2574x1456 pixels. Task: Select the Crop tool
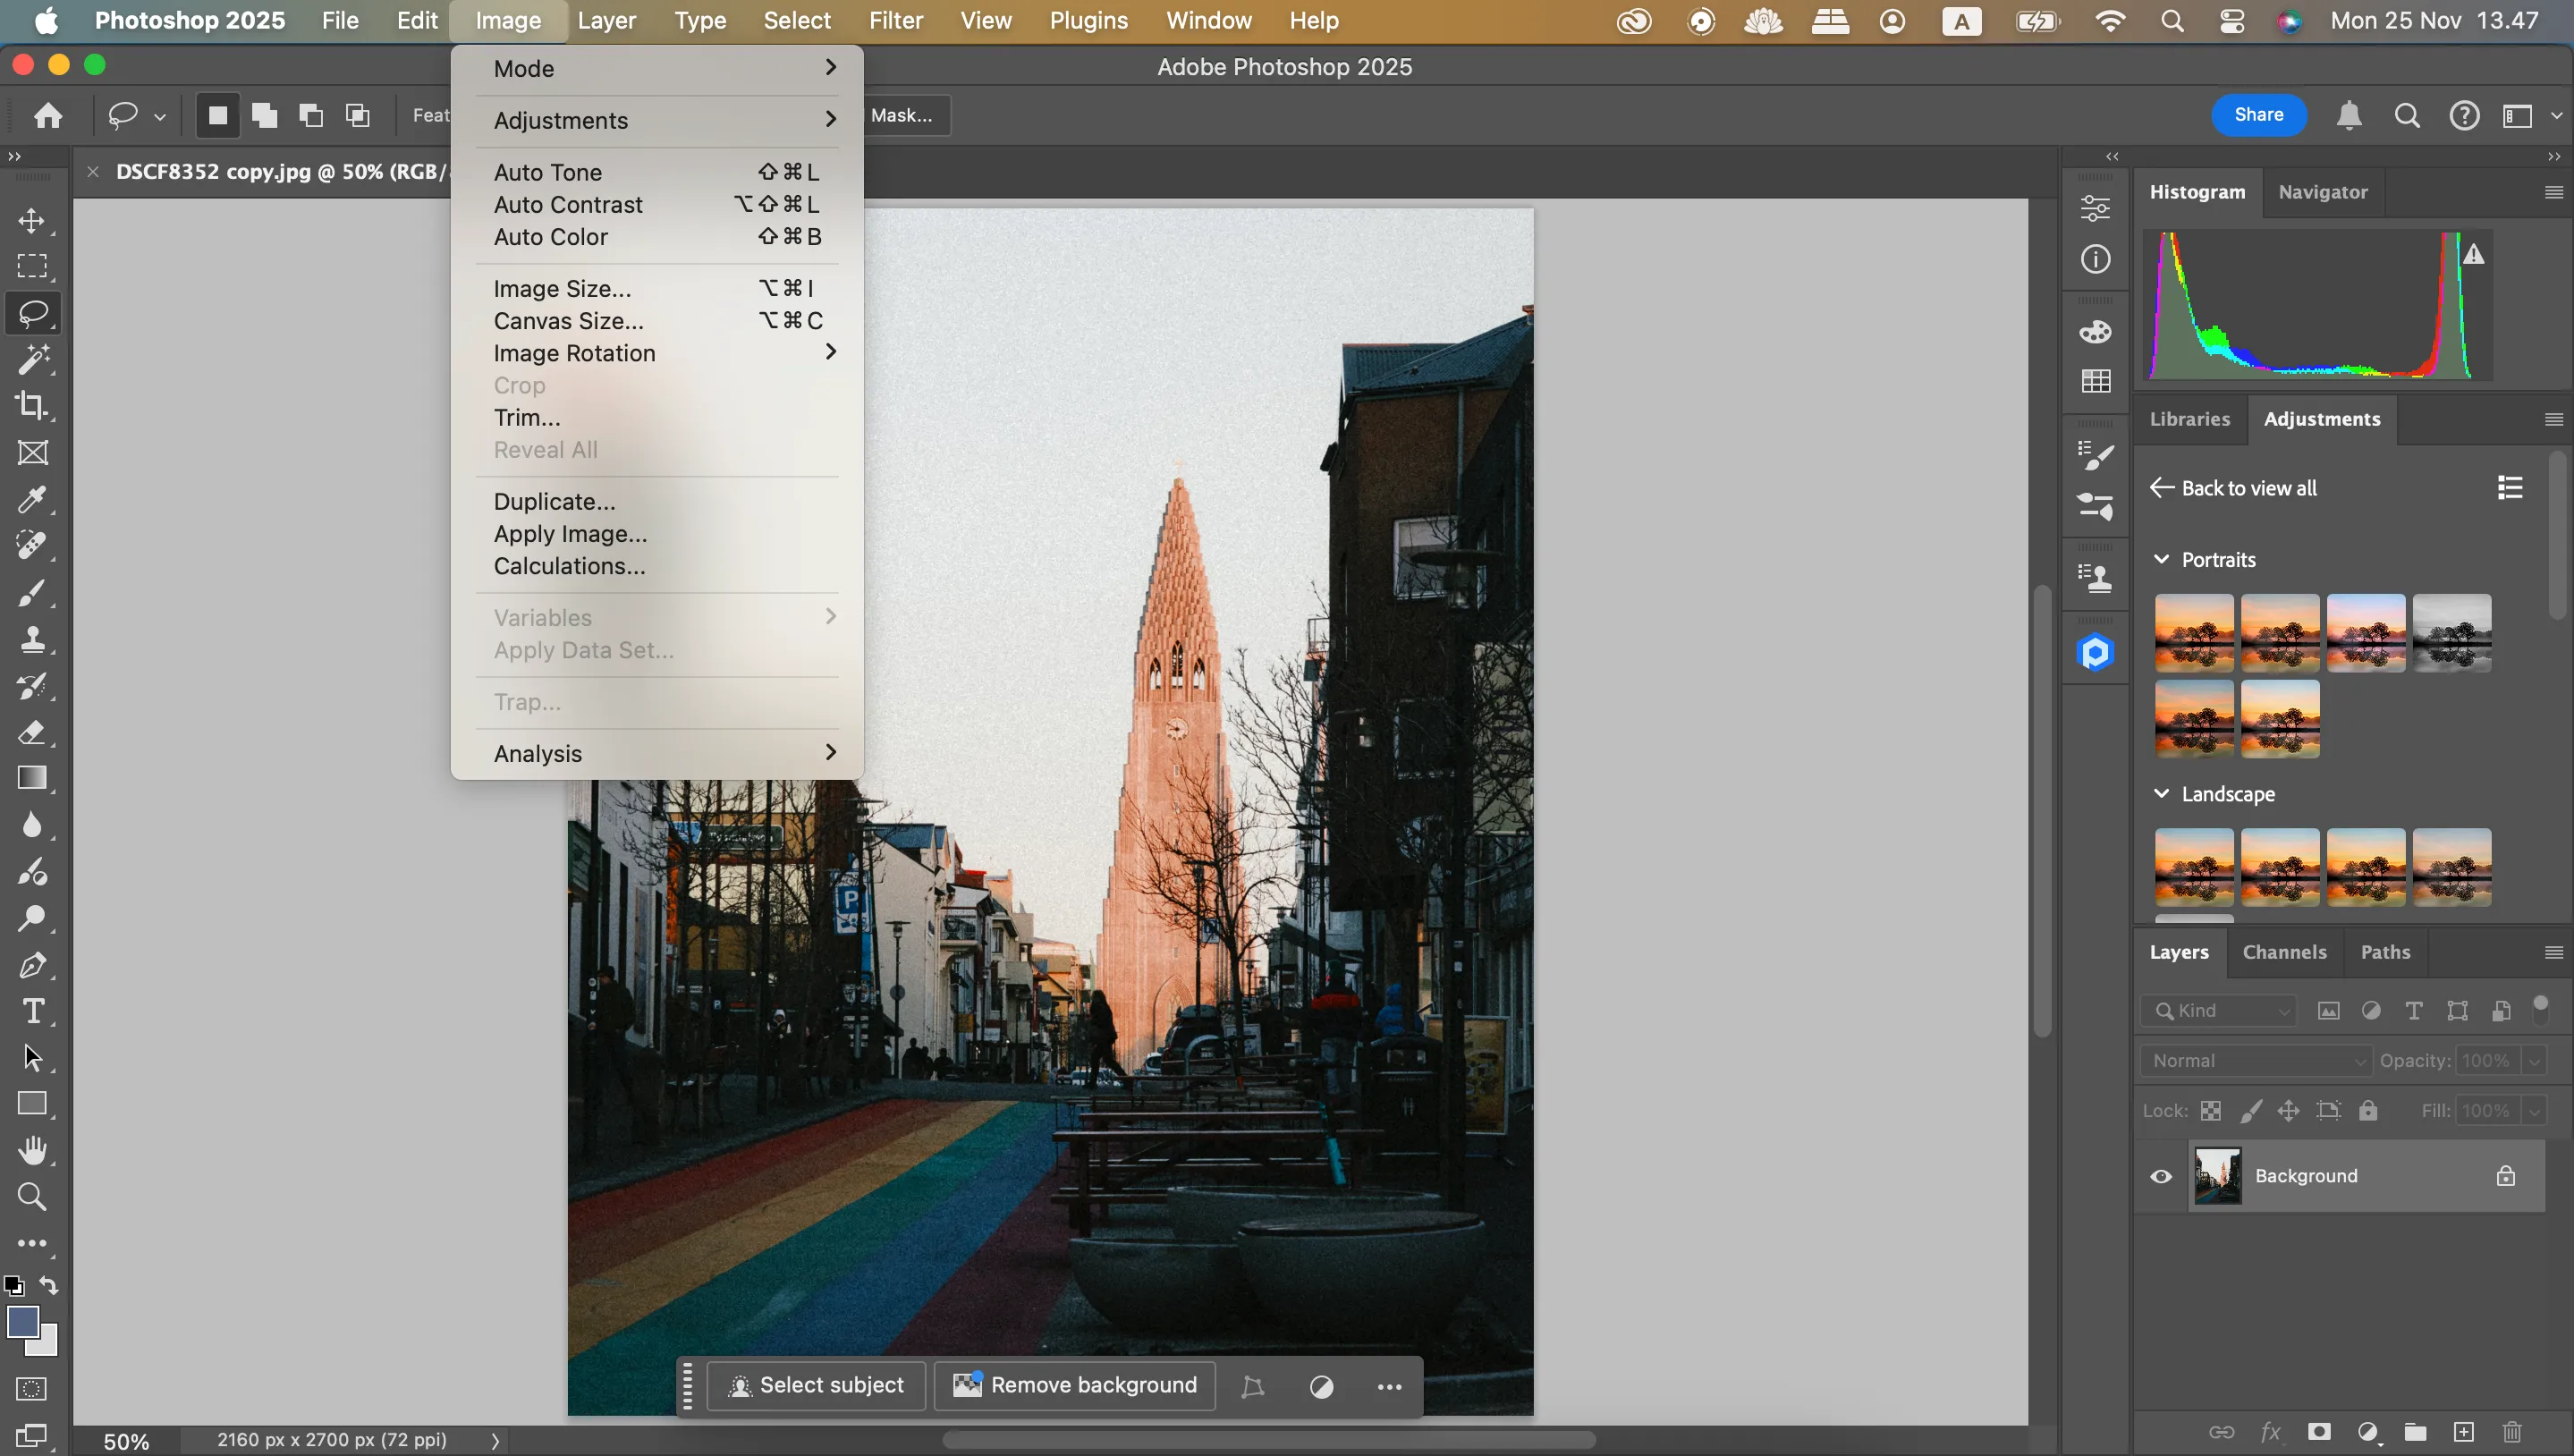pyautogui.click(x=33, y=405)
